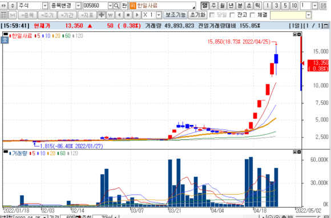Close the volume chart pane
The width and height of the screenshot is (331, 218).
[299, 152]
